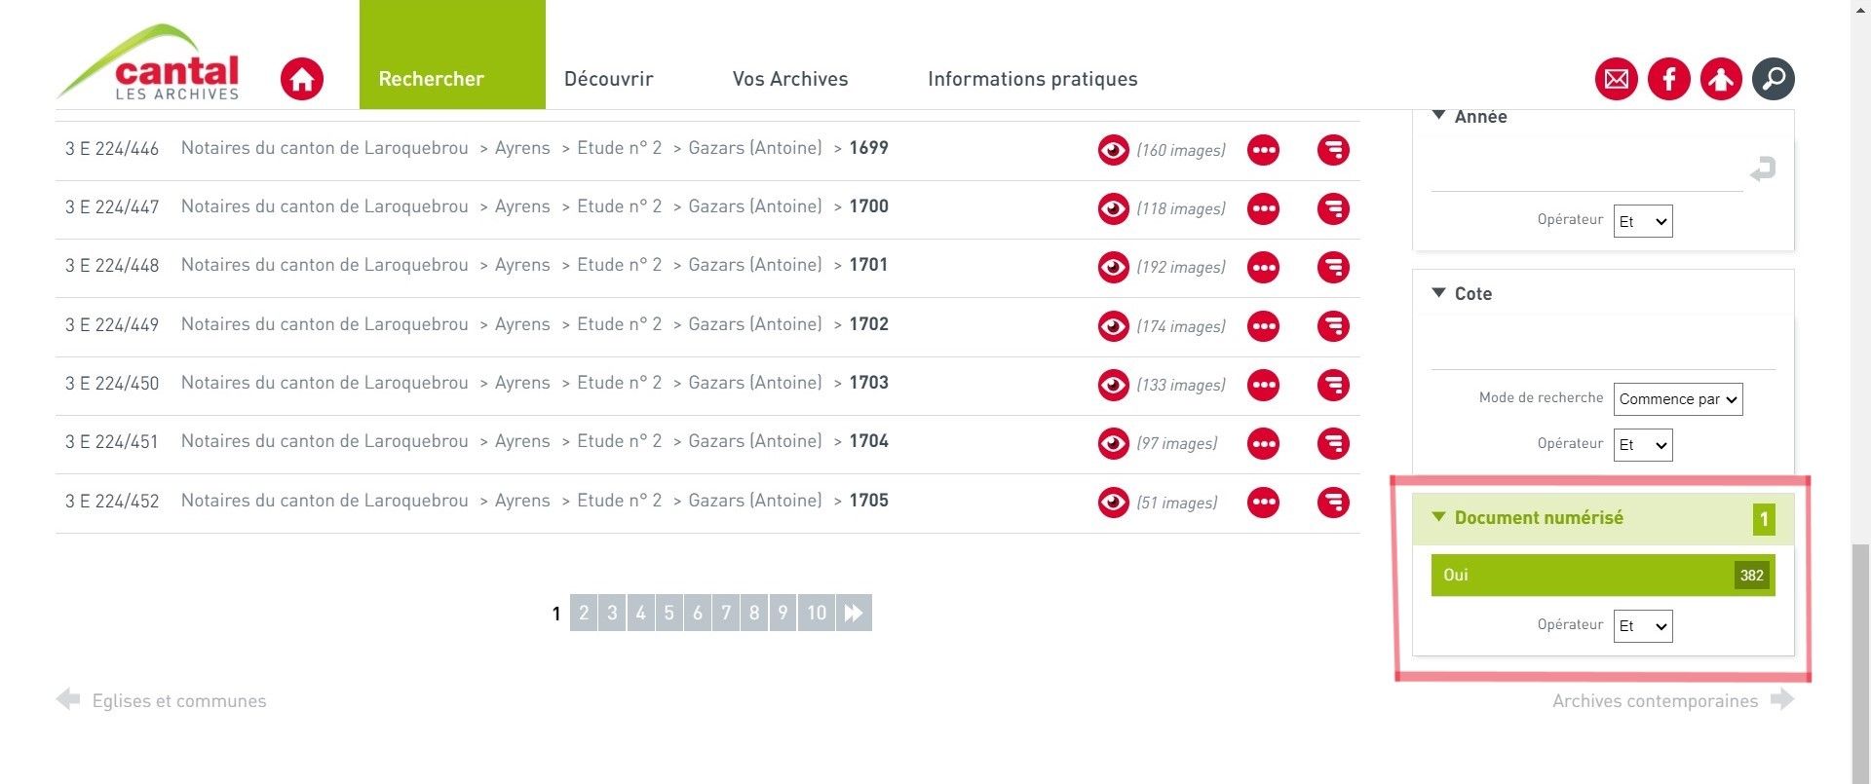Viewport: 1871px width, 784px height.
Task: Click the Année field reset arrow icon
Action: [1762, 169]
